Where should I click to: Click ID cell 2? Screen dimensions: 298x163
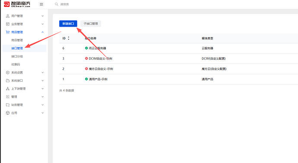(x=63, y=69)
